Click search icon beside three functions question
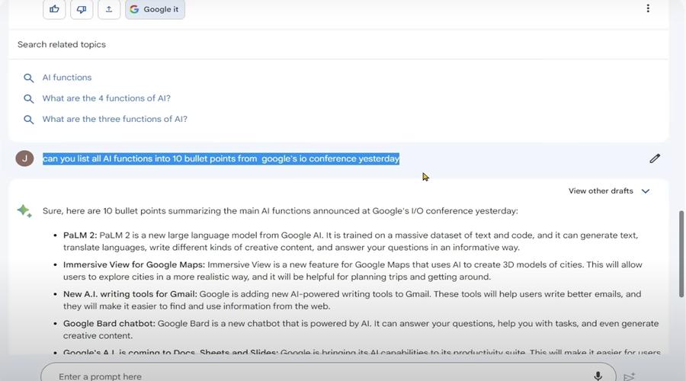Image resolution: width=686 pixels, height=381 pixels. point(28,120)
